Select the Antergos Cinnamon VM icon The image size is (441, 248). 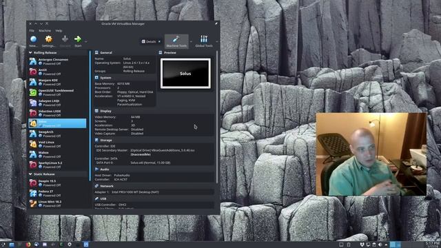33,61
